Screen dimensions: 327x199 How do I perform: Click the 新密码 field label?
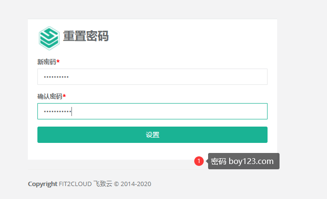point(47,62)
